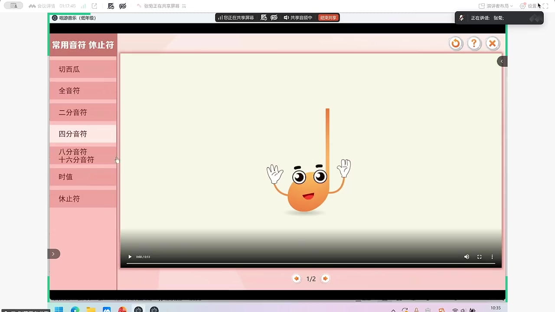
Task: Open 会议详情 meeting details
Action: click(x=42, y=6)
